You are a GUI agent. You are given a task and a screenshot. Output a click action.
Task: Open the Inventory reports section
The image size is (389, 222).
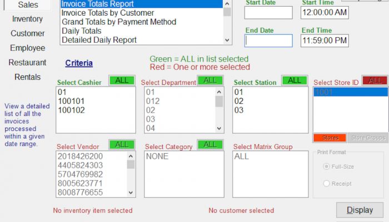point(28,19)
